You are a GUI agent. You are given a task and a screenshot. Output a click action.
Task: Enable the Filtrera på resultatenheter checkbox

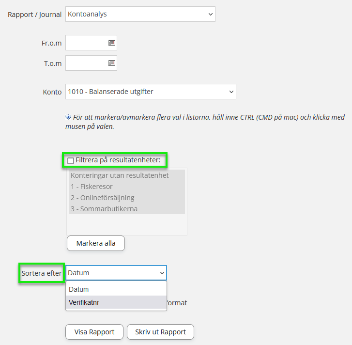71,160
